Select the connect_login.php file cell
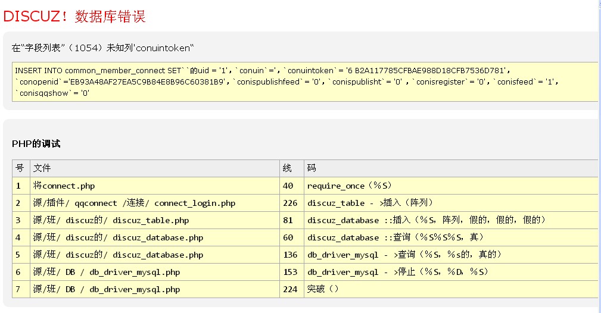The width and height of the screenshot is (601, 313). (x=155, y=203)
